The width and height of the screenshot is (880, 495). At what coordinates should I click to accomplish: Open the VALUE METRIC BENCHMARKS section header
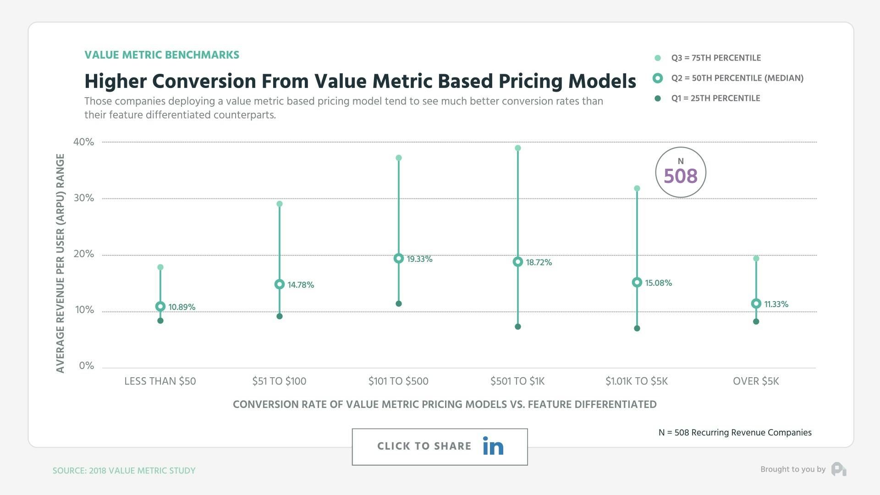(x=162, y=55)
